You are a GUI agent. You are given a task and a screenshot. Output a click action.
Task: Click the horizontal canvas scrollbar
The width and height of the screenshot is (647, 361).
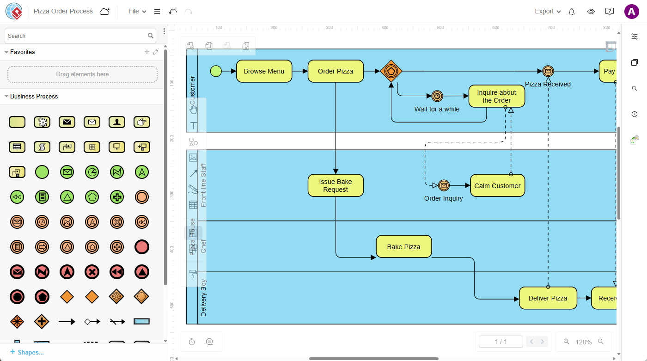click(373, 358)
